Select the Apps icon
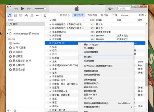Viewport: 154px width, 112px height. point(26,15)
